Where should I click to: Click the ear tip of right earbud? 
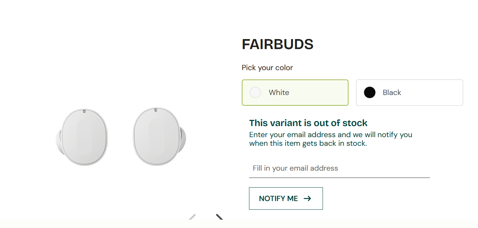point(183,137)
